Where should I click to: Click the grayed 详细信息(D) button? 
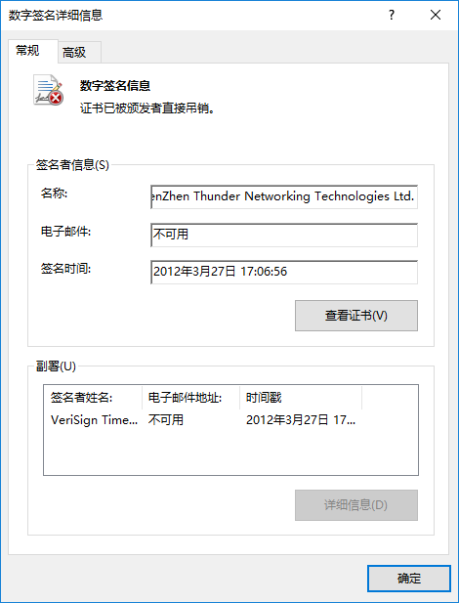(356, 505)
